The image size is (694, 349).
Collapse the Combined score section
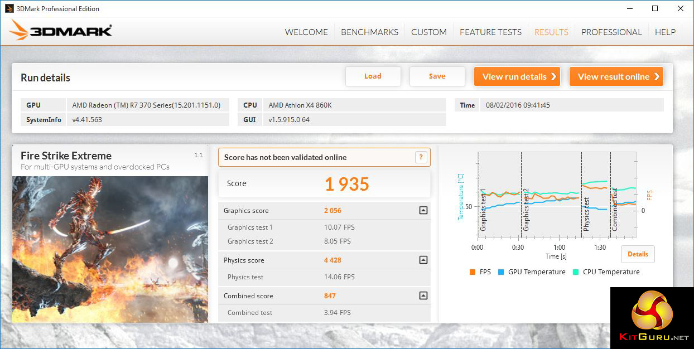[423, 296]
